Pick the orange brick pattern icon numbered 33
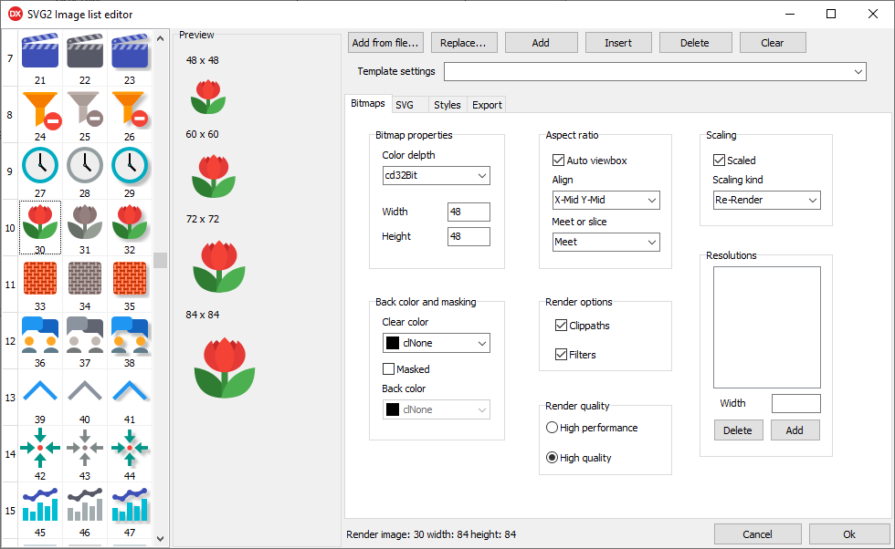895x549 pixels. [40, 278]
